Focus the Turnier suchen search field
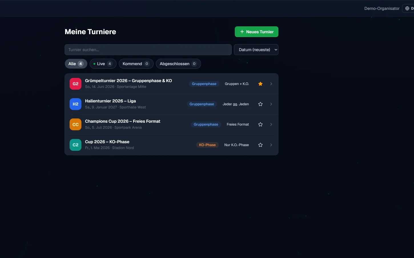This screenshot has width=414, height=258. (148, 50)
